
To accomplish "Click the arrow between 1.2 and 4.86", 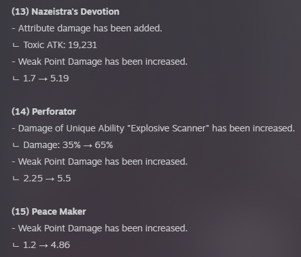I will coord(44,245).
